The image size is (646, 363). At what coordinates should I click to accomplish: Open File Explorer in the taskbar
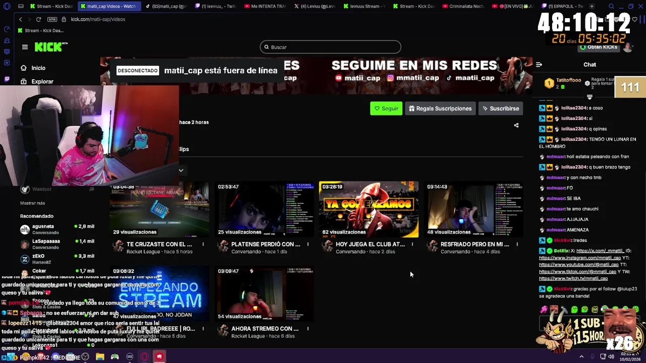point(100,357)
